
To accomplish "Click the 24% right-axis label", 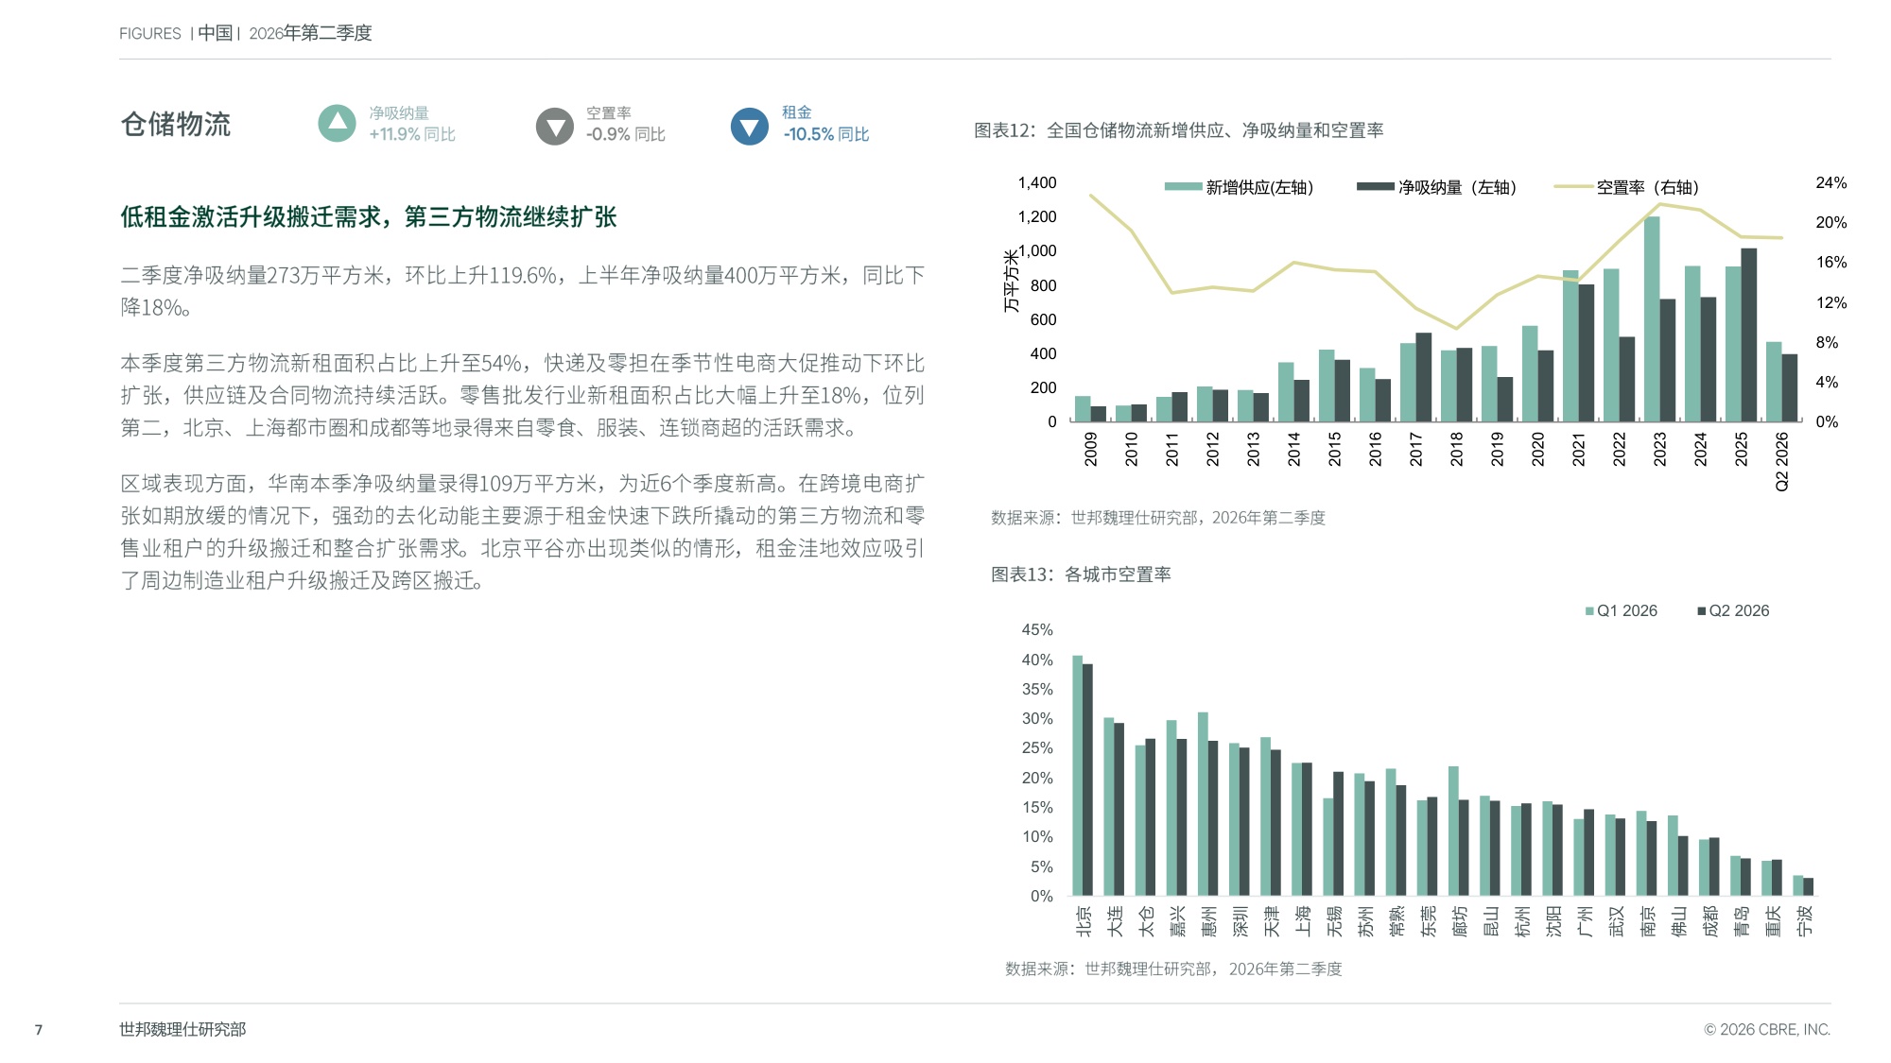I will 1831,182.
